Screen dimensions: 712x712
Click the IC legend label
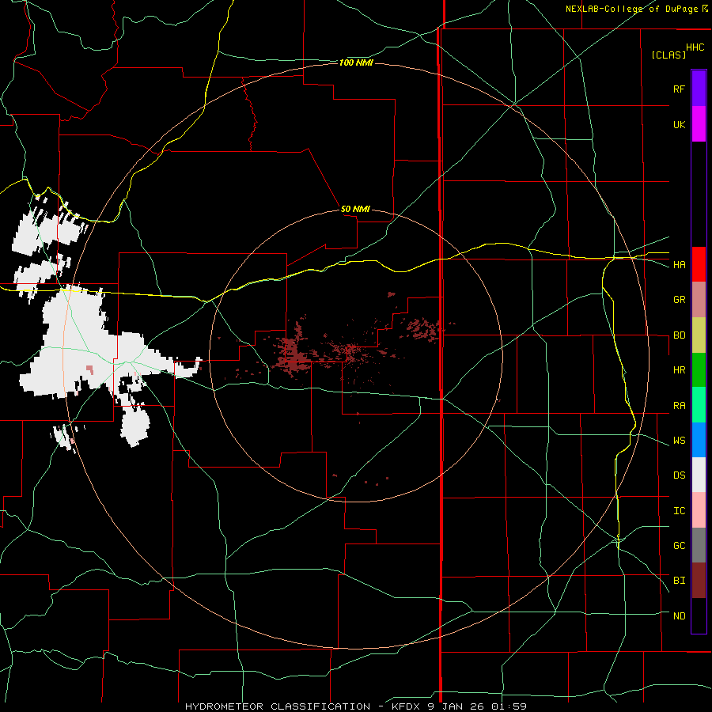click(679, 511)
